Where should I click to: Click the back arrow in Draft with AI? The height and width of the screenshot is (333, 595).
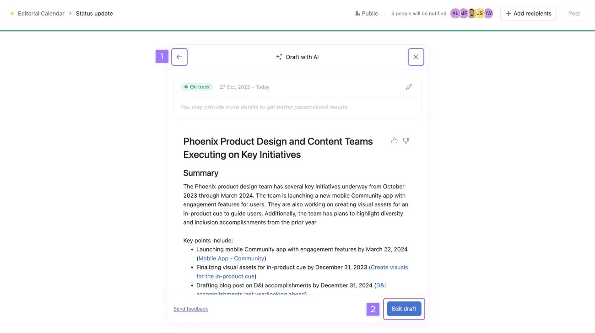[x=179, y=57]
